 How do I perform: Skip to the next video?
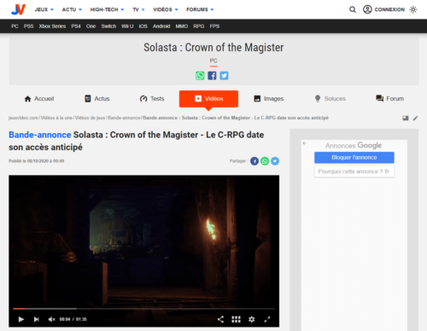click(x=37, y=319)
